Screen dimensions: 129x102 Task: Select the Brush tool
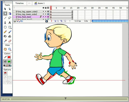[x=10, y=32]
